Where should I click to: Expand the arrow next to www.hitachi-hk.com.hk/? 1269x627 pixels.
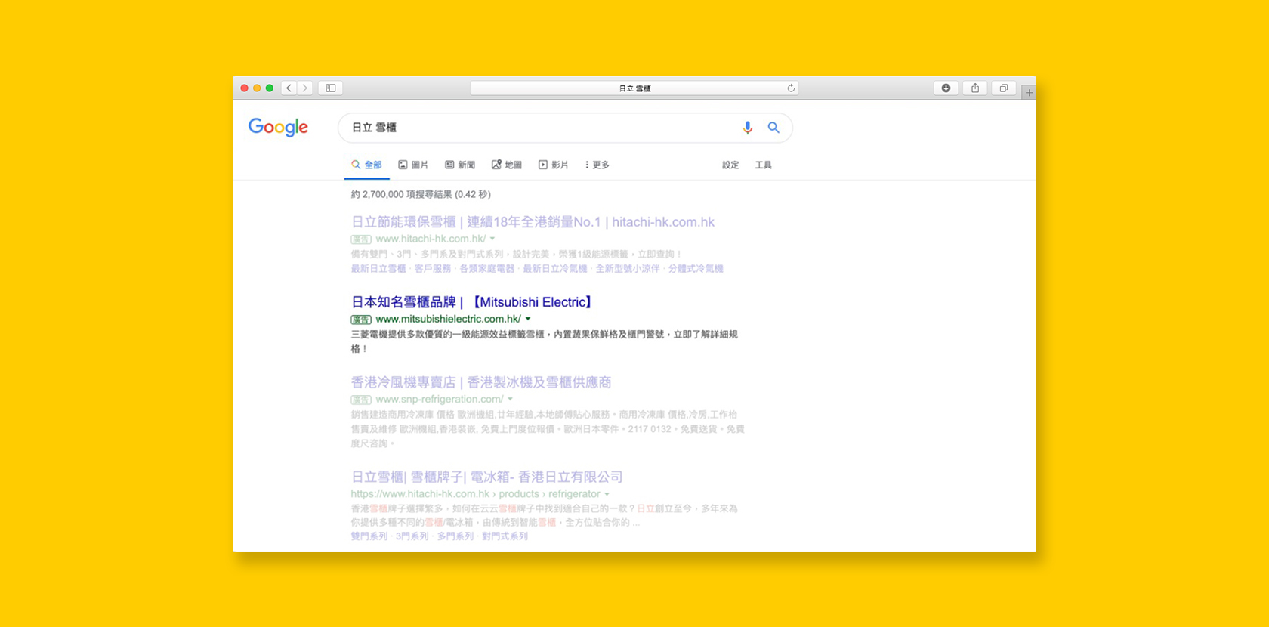pos(492,239)
